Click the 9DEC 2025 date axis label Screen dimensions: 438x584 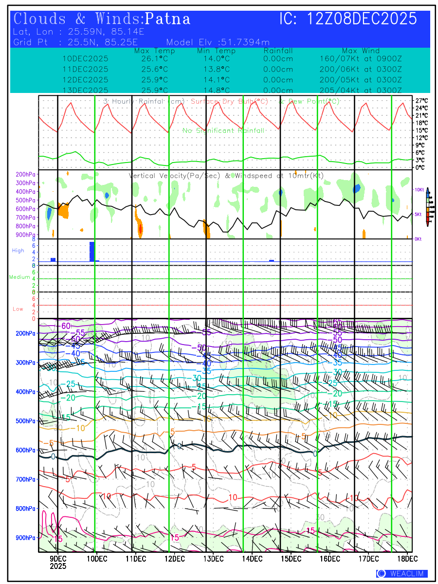point(58,562)
